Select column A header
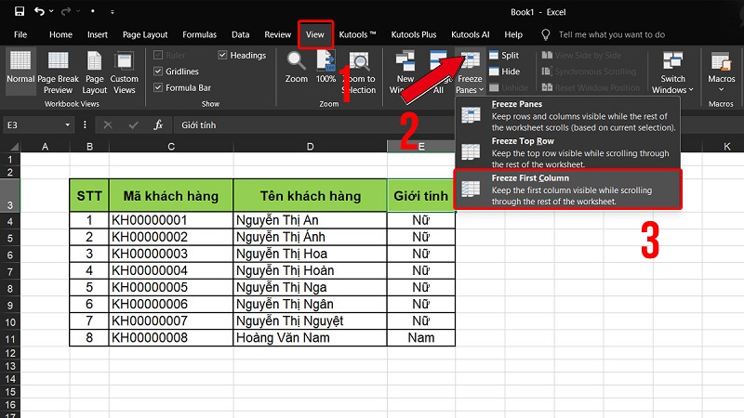This screenshot has width=744, height=418. pyautogui.click(x=45, y=147)
